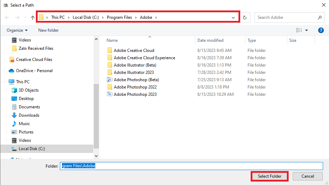Select Adobe Photoshop 2022 folder
Image resolution: width=329 pixels, height=185 pixels.
135,87
